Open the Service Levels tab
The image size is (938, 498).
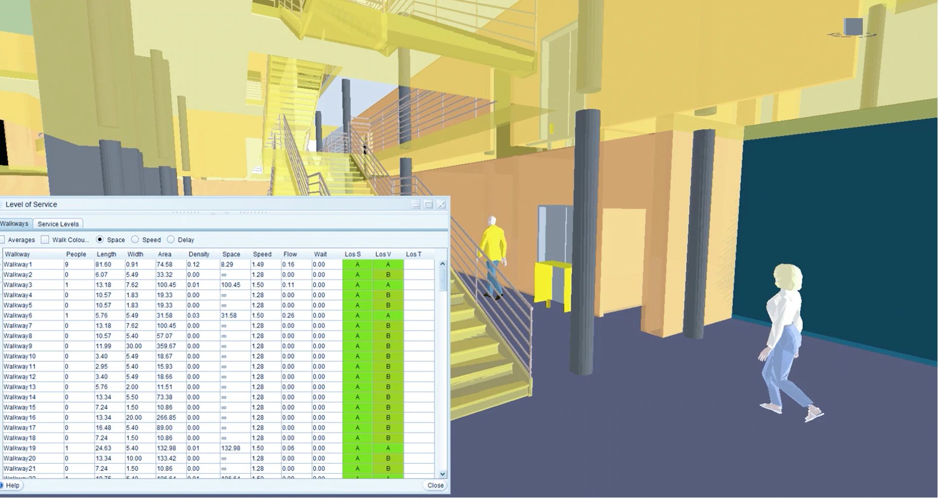[x=58, y=224]
